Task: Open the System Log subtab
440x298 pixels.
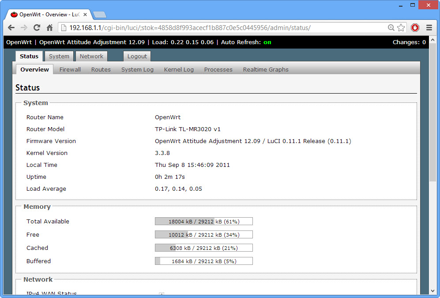Action: coord(138,69)
